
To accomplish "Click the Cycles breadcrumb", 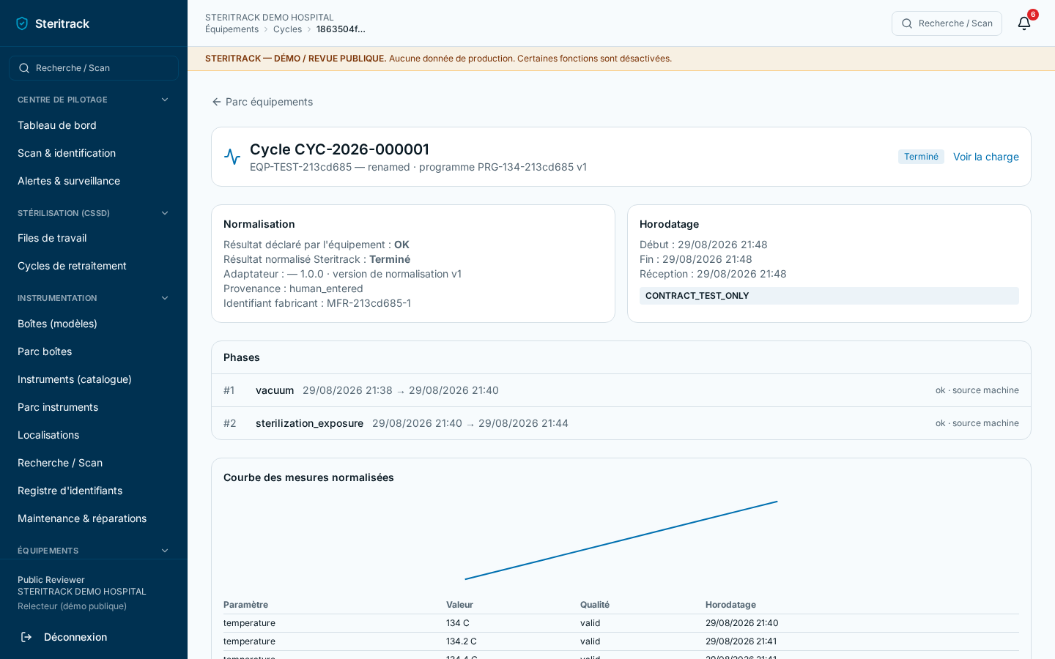I will click(x=287, y=29).
